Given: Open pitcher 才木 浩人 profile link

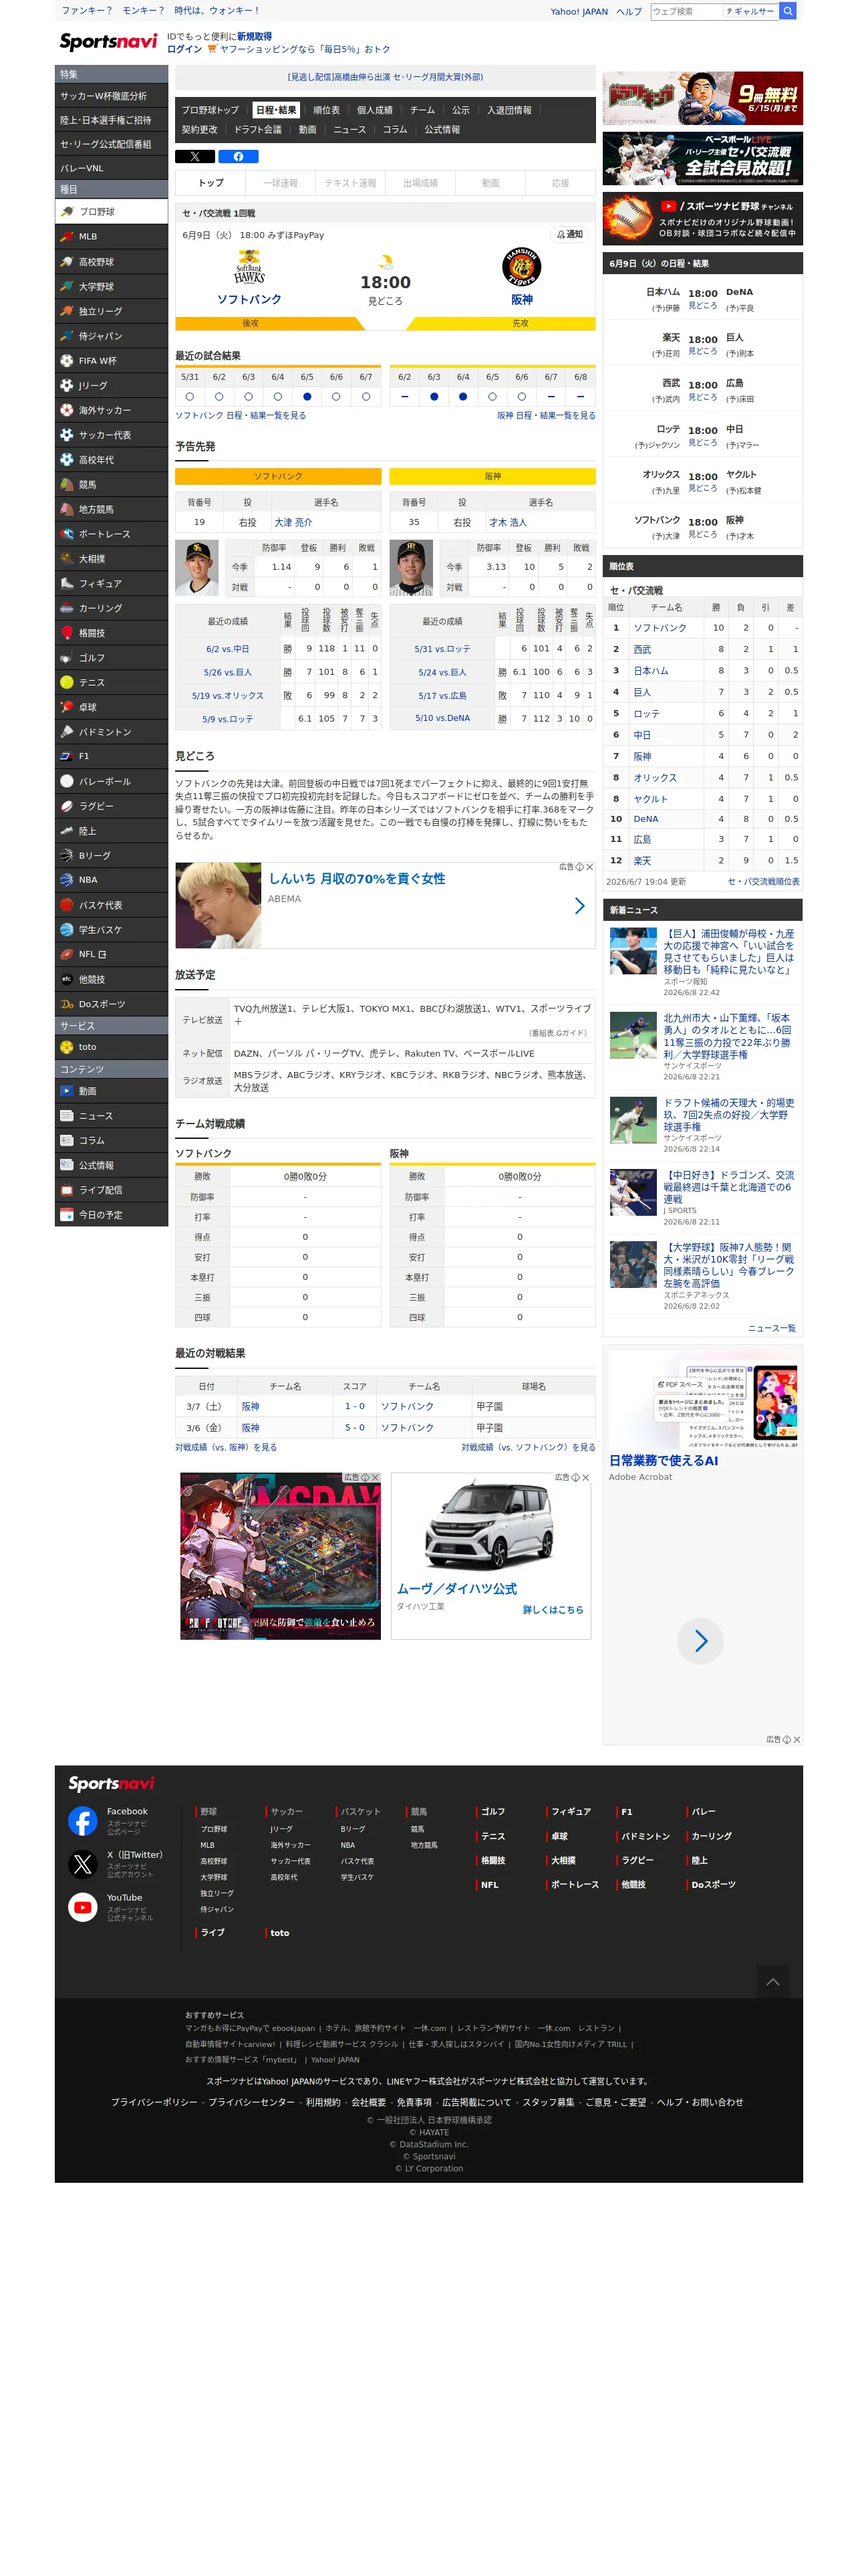Looking at the screenshot, I should (507, 522).
